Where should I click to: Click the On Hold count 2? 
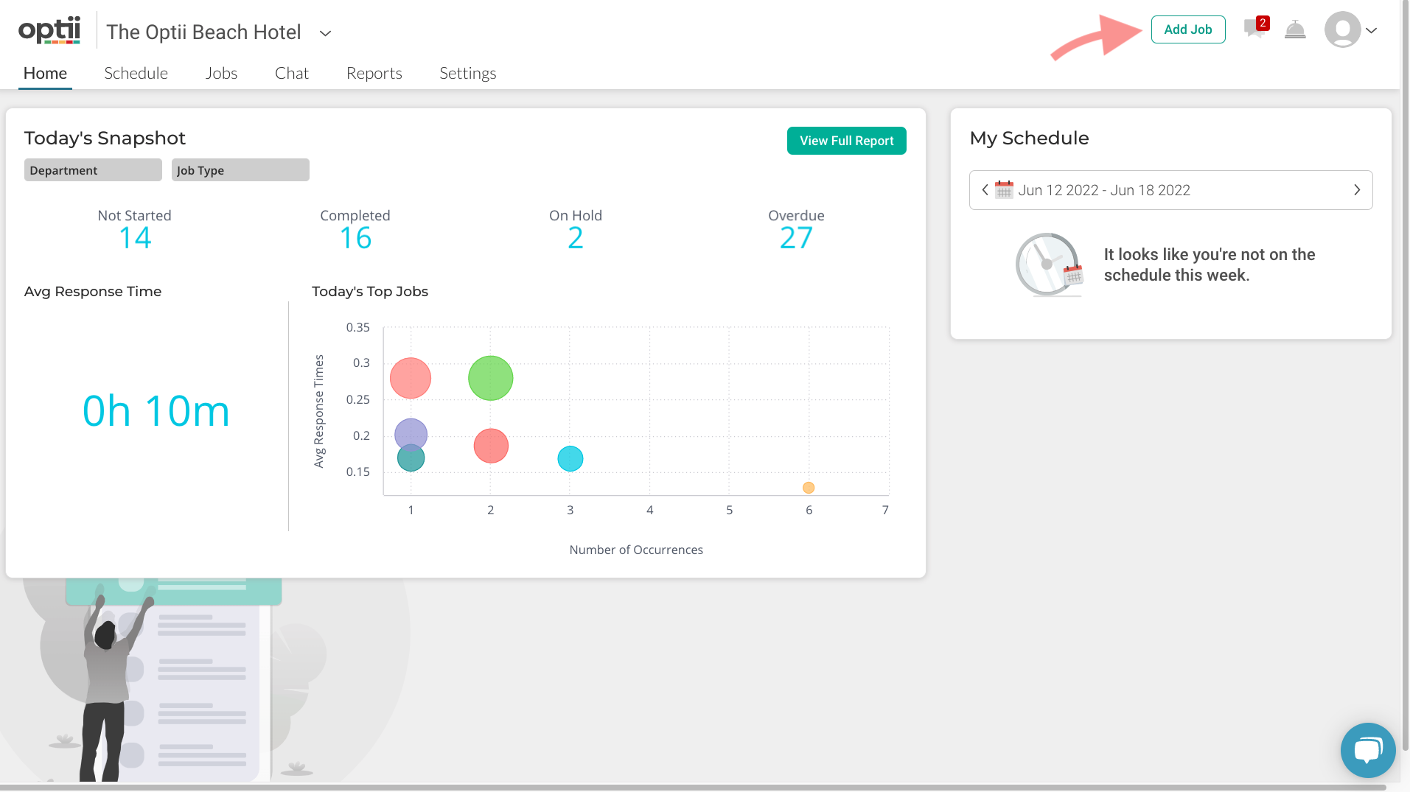[576, 238]
